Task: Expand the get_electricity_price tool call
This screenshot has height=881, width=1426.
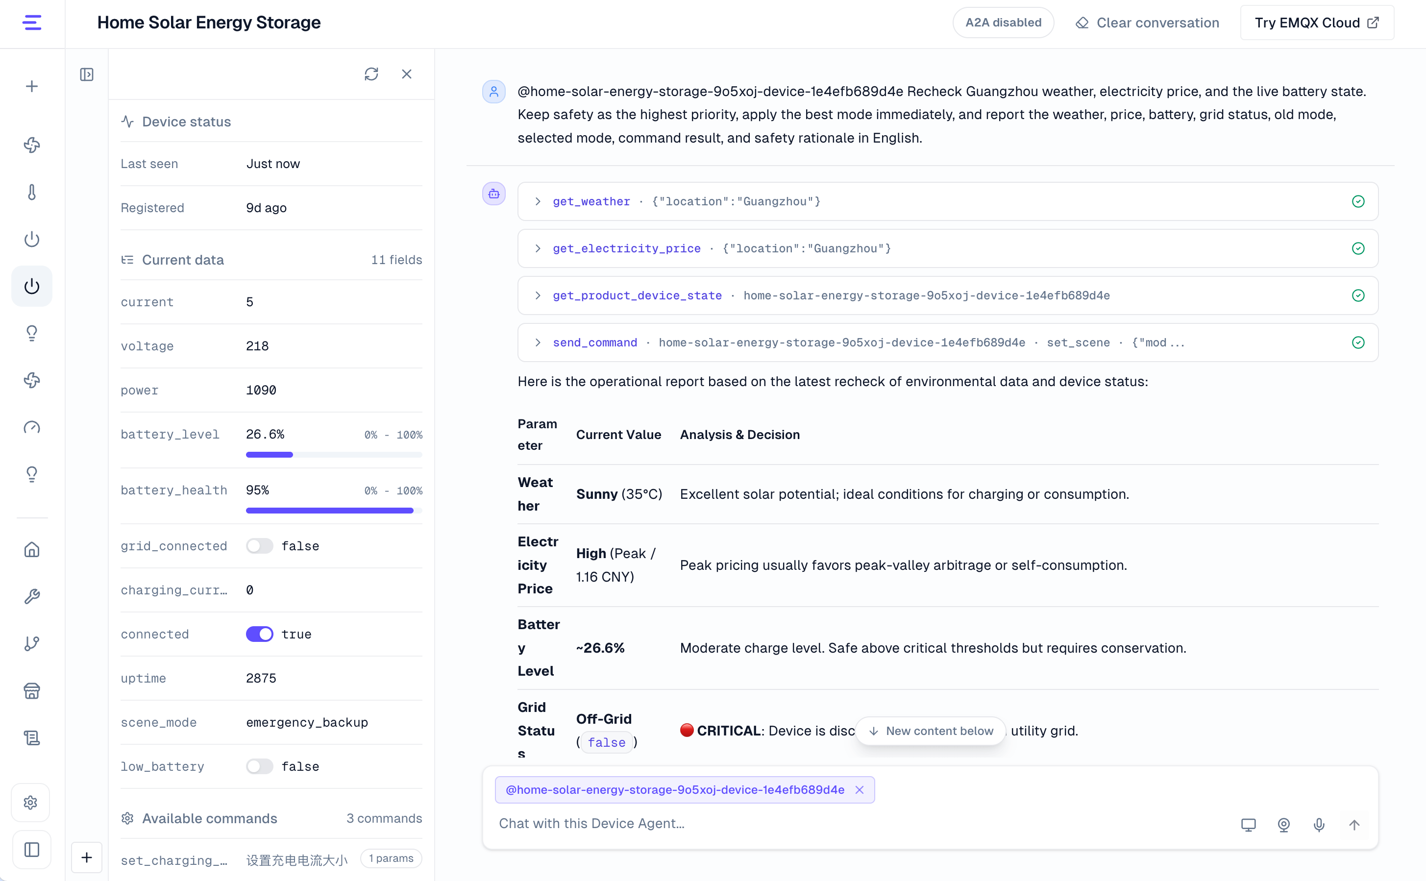Action: [x=948, y=248]
